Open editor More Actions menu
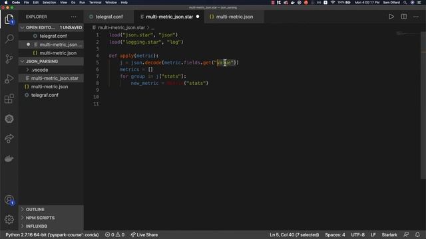The image size is (426, 239). (x=416, y=17)
